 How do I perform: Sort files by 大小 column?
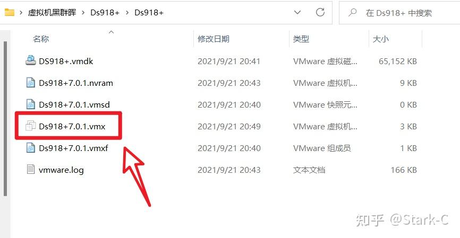pyautogui.click(x=380, y=39)
